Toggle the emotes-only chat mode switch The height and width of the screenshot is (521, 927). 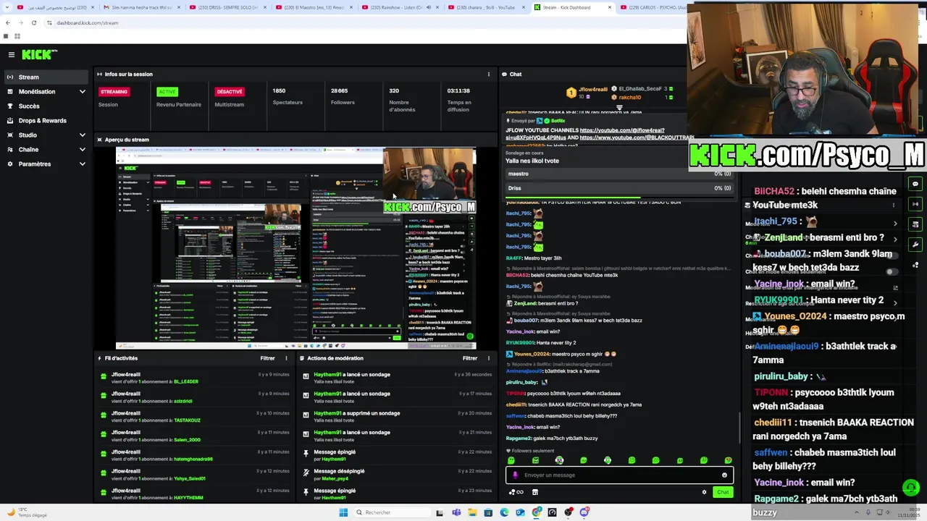(x=892, y=271)
